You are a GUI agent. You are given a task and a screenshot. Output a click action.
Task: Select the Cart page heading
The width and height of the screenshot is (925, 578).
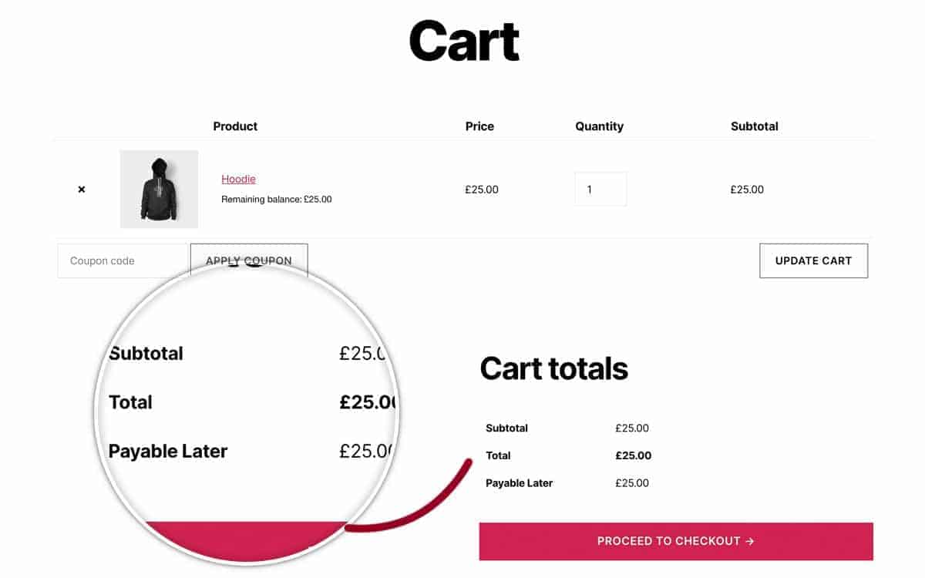click(x=464, y=41)
